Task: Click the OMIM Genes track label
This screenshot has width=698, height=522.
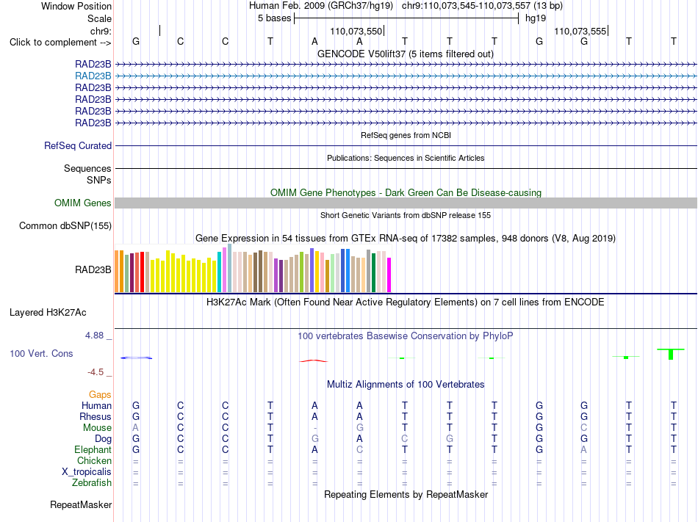Action: click(83, 203)
